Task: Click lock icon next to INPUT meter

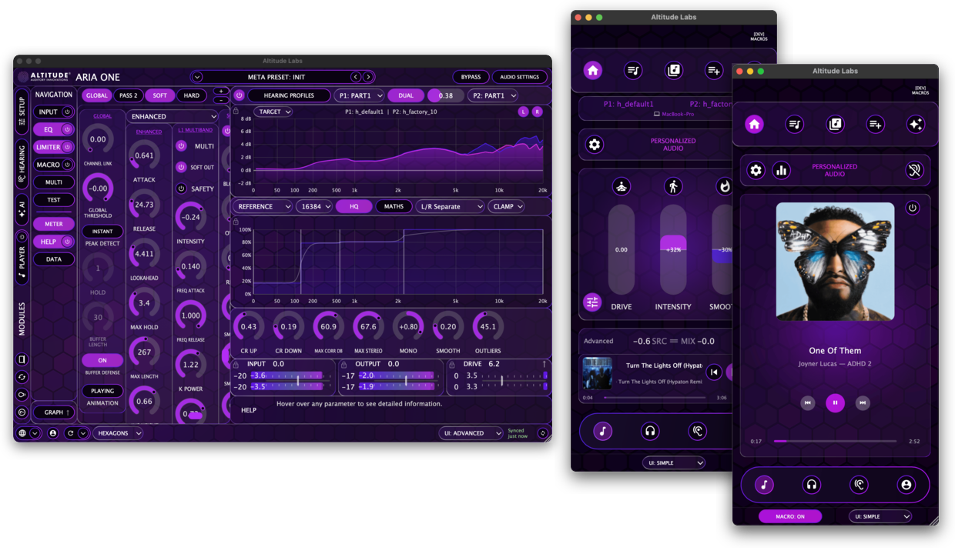Action: click(236, 364)
